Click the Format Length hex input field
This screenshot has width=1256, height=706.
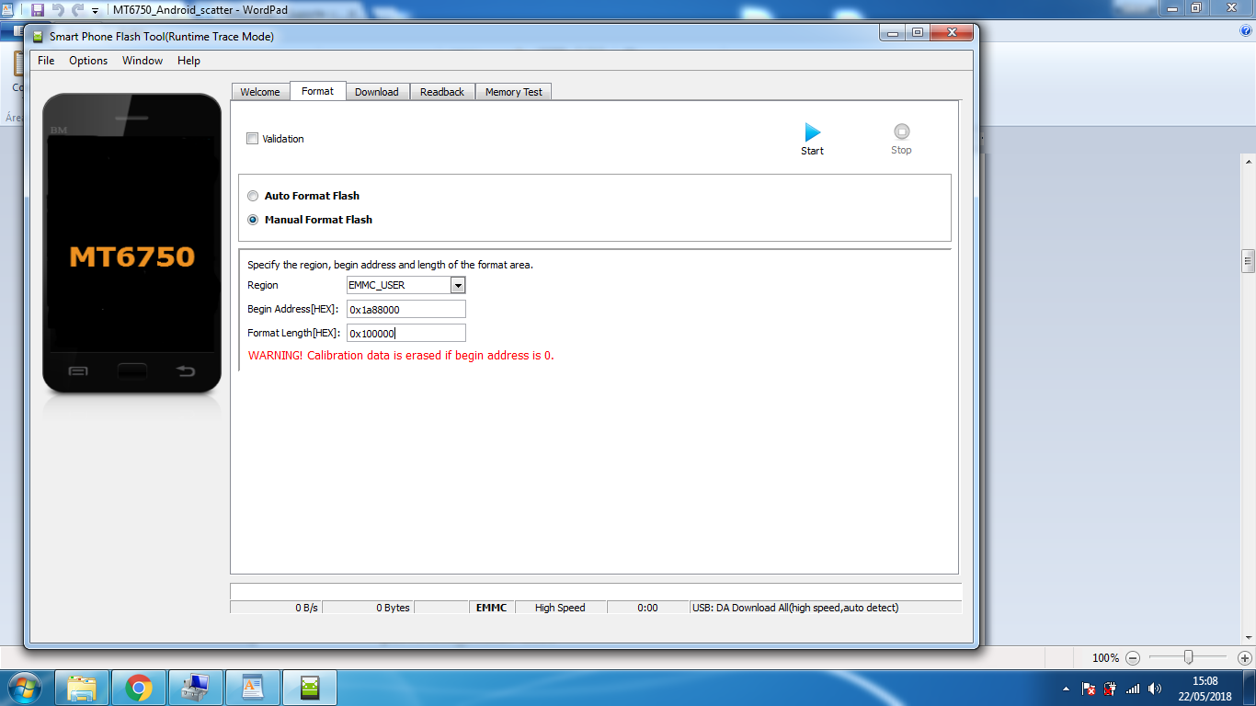click(x=406, y=334)
